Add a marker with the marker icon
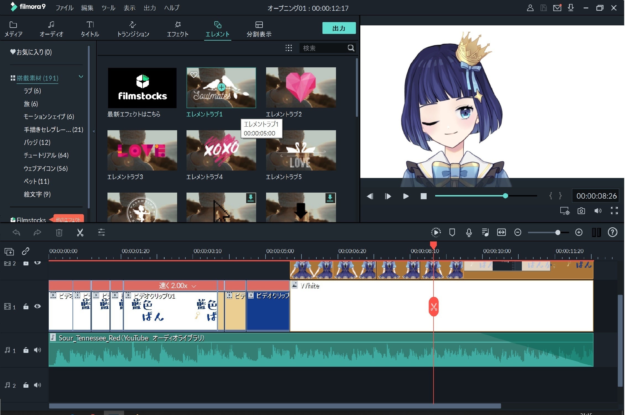Screen dimensions: 625x415 click(452, 233)
